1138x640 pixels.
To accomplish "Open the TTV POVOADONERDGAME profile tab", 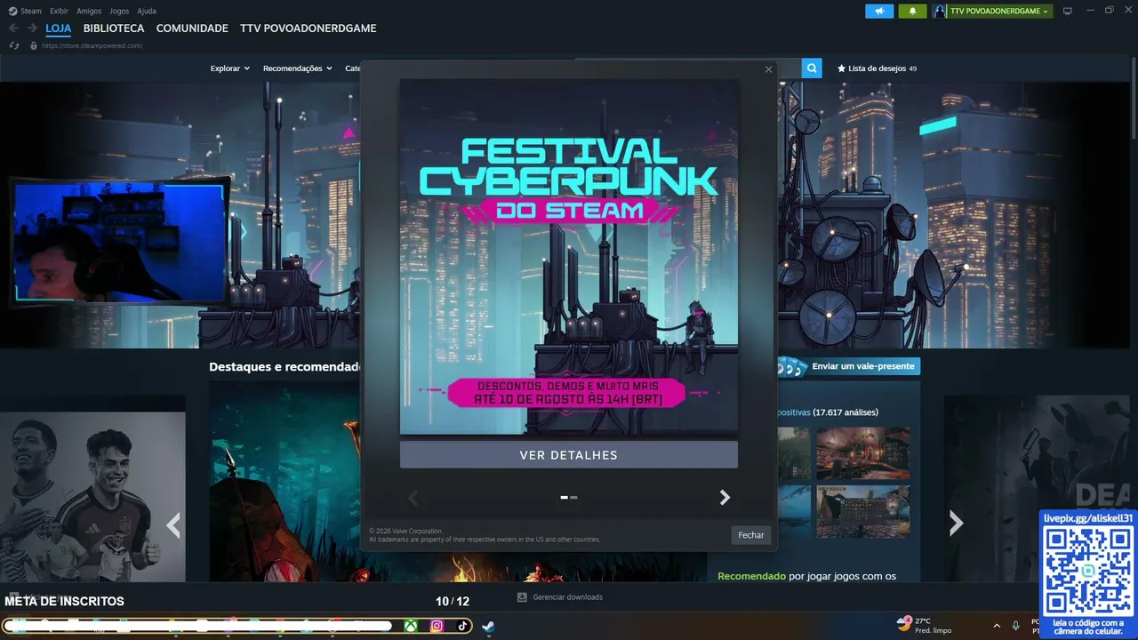I will [309, 28].
